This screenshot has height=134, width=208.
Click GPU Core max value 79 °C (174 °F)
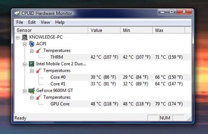click(169, 104)
